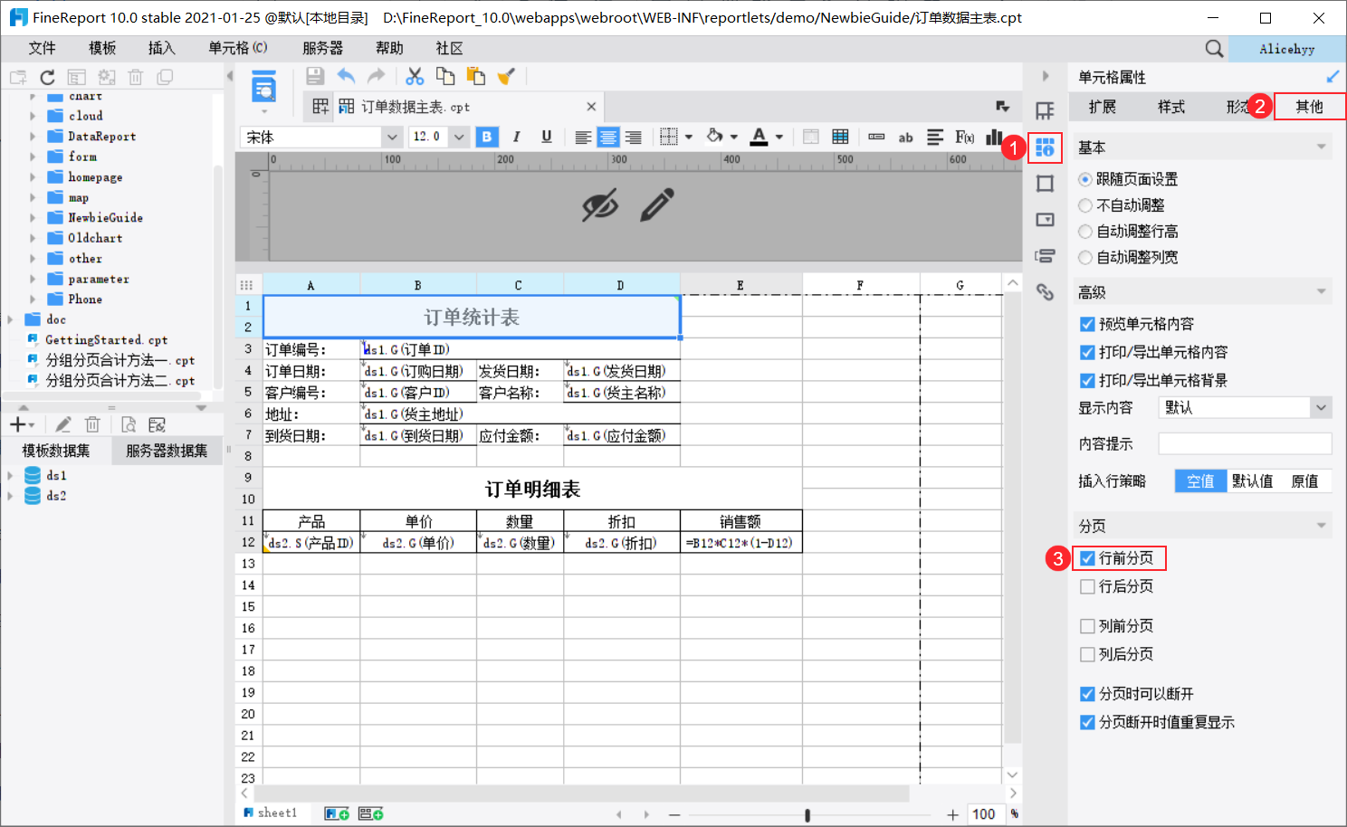The height and width of the screenshot is (827, 1347).
Task: Insert a formula with F(x) icon
Action: pos(965,137)
